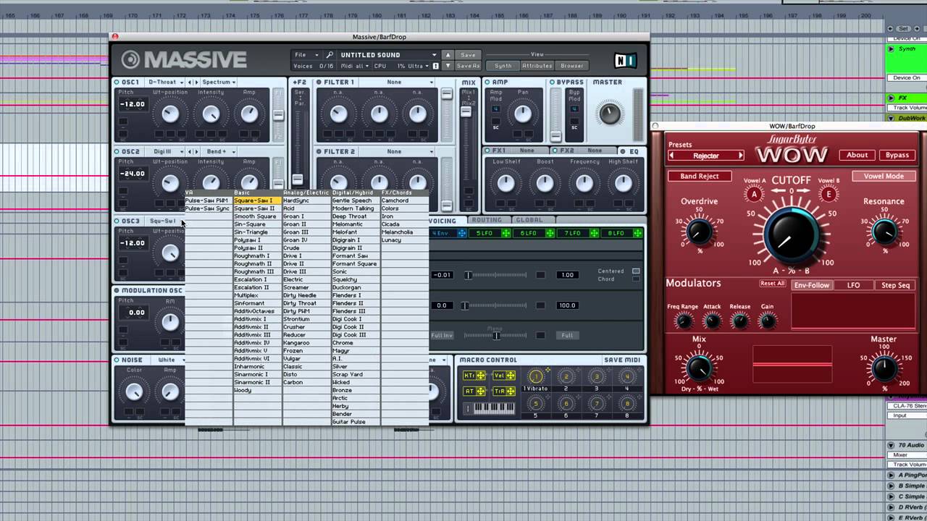The height and width of the screenshot is (521, 927).
Task: Click the TrR macro crosshair handle
Action: pos(511,391)
